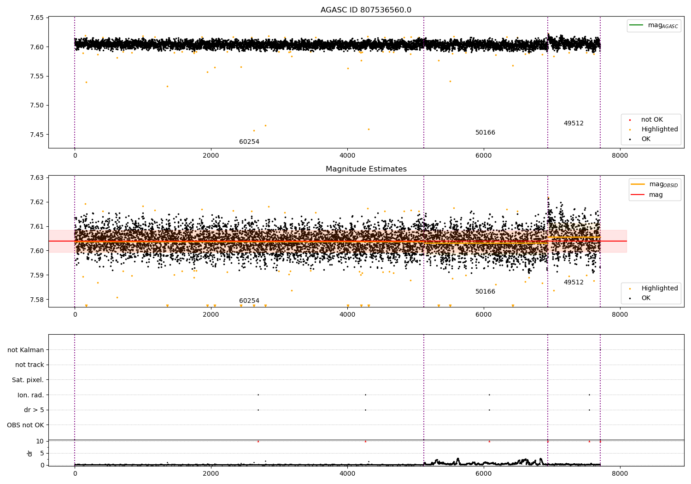Click the 'mag AGASC' legend entry in top plot
Viewport: 691px width, 484px height.
click(654, 26)
